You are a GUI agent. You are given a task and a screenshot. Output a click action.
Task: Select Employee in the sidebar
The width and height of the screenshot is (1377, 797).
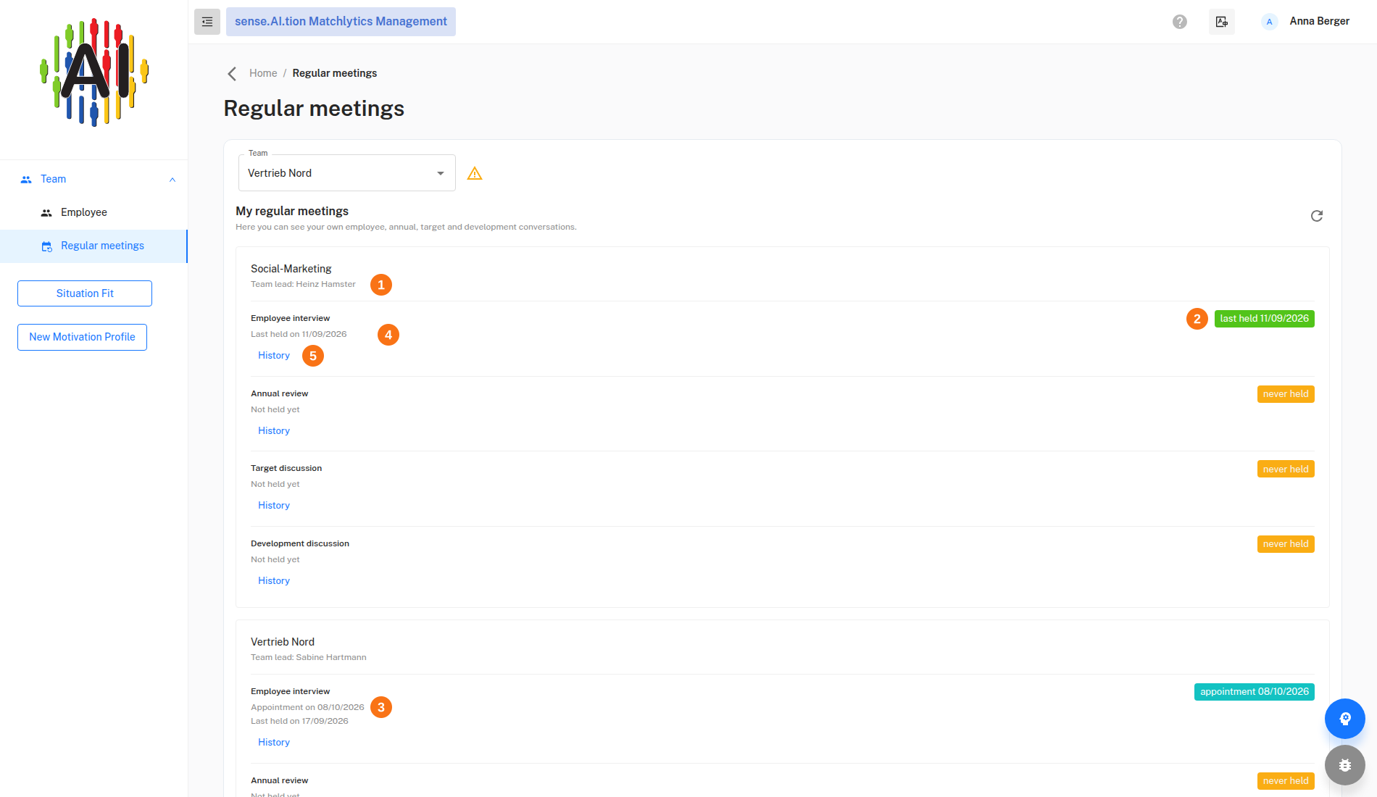[94, 212]
